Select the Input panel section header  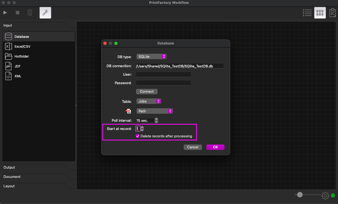39,25
